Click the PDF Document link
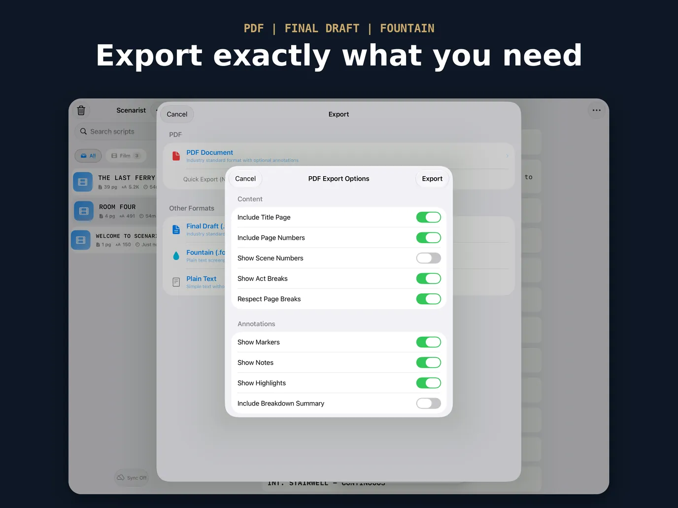Image resolution: width=678 pixels, height=508 pixels. click(x=209, y=153)
